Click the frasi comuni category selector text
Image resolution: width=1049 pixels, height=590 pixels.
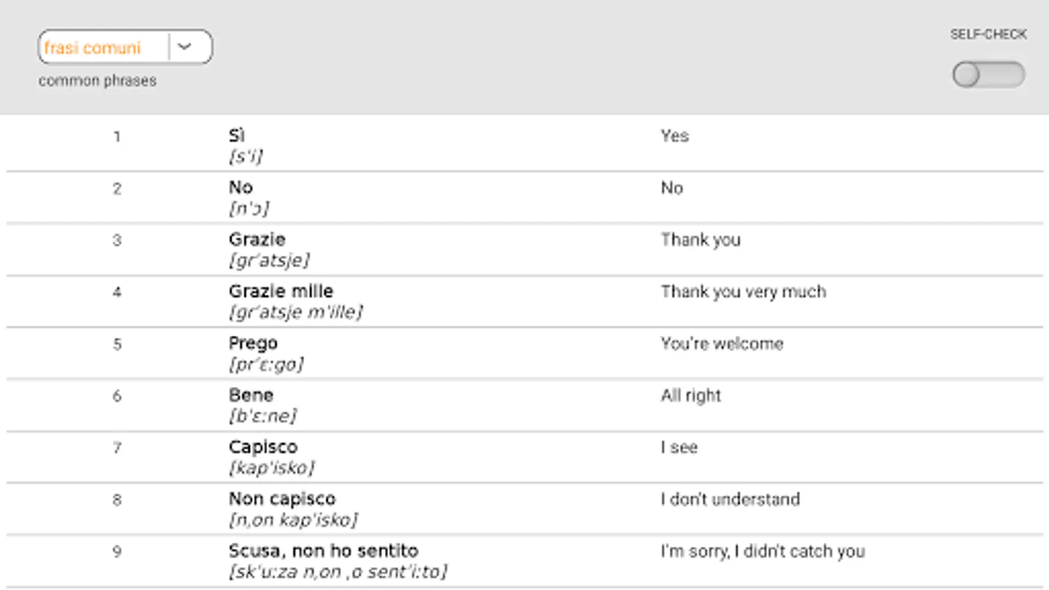(92, 48)
